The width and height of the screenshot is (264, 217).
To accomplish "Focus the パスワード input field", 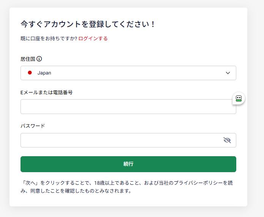I will (x=122, y=140).
